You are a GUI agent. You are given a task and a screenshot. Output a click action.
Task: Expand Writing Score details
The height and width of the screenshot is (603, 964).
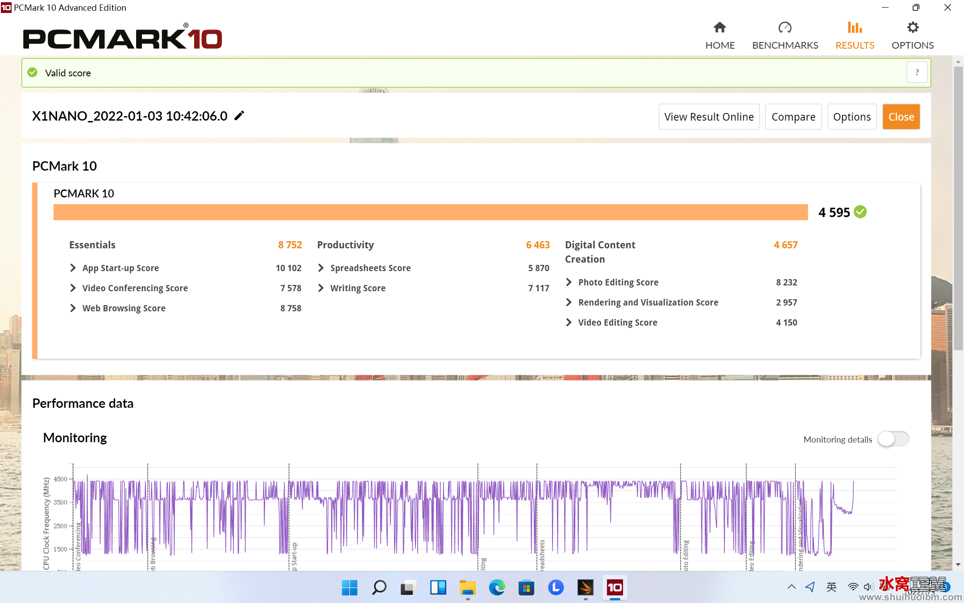[321, 288]
